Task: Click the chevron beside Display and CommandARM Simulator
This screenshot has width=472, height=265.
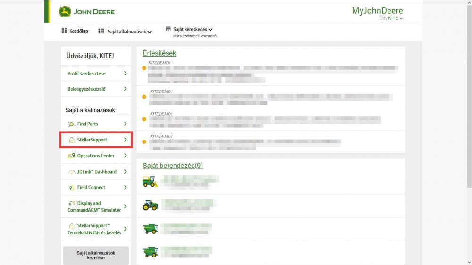Action: point(125,207)
